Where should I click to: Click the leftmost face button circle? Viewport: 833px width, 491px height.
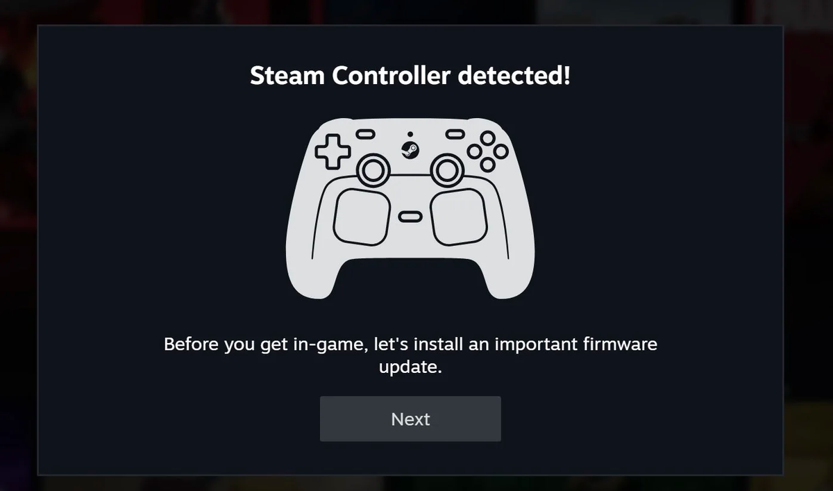tap(475, 151)
